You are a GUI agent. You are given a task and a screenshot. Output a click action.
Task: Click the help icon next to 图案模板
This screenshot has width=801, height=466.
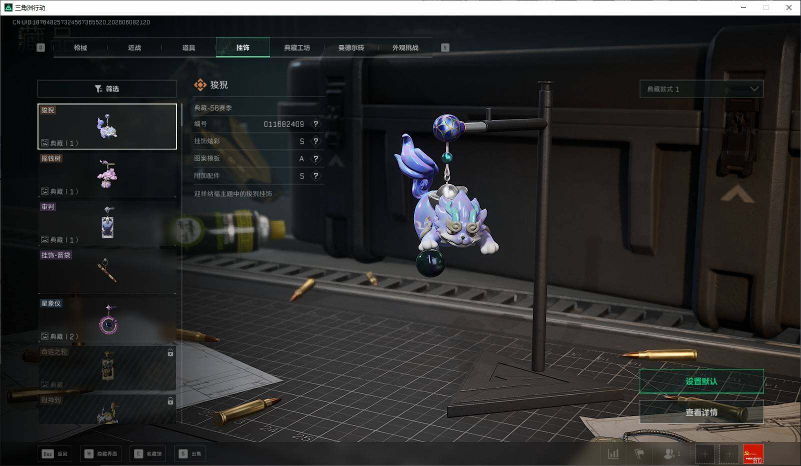[x=315, y=158]
